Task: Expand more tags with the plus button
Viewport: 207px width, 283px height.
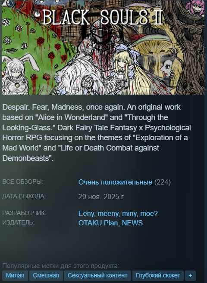Action: pyautogui.click(x=190, y=275)
